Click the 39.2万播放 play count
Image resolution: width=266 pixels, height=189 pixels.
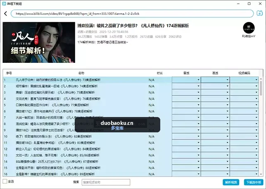coord(85,36)
